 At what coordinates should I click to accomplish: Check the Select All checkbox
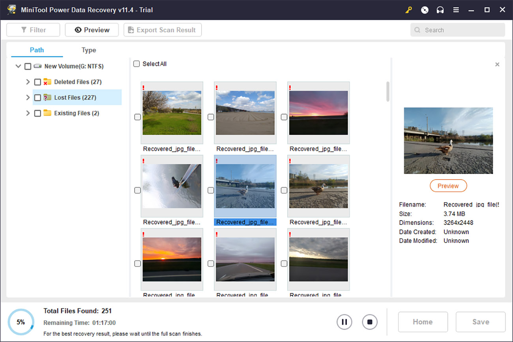coord(137,64)
